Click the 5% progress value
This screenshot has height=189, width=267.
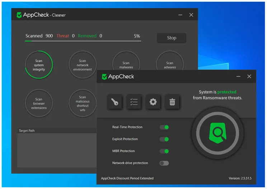point(137,36)
